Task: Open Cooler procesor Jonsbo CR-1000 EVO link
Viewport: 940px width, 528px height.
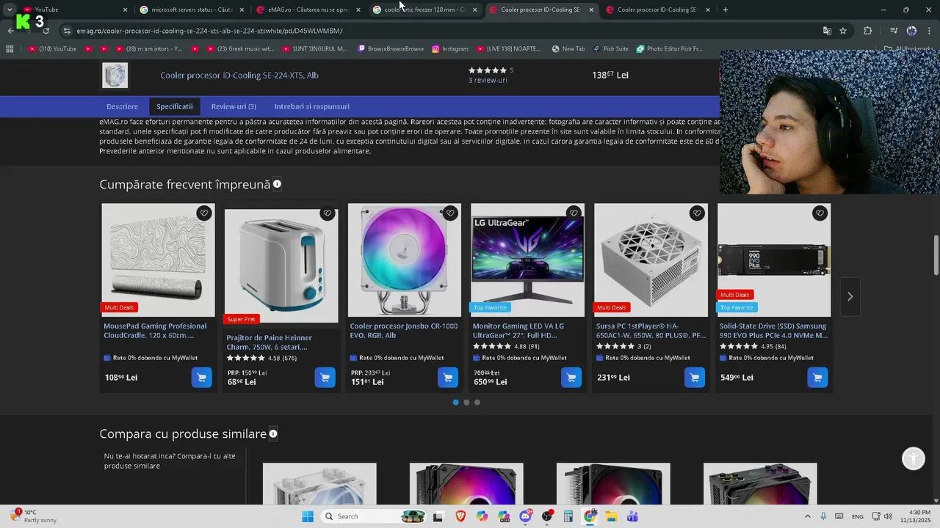Action: tap(404, 331)
